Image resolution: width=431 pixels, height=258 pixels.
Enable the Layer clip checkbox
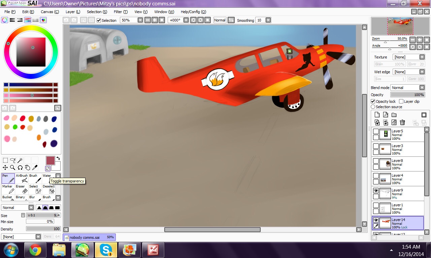click(401, 101)
